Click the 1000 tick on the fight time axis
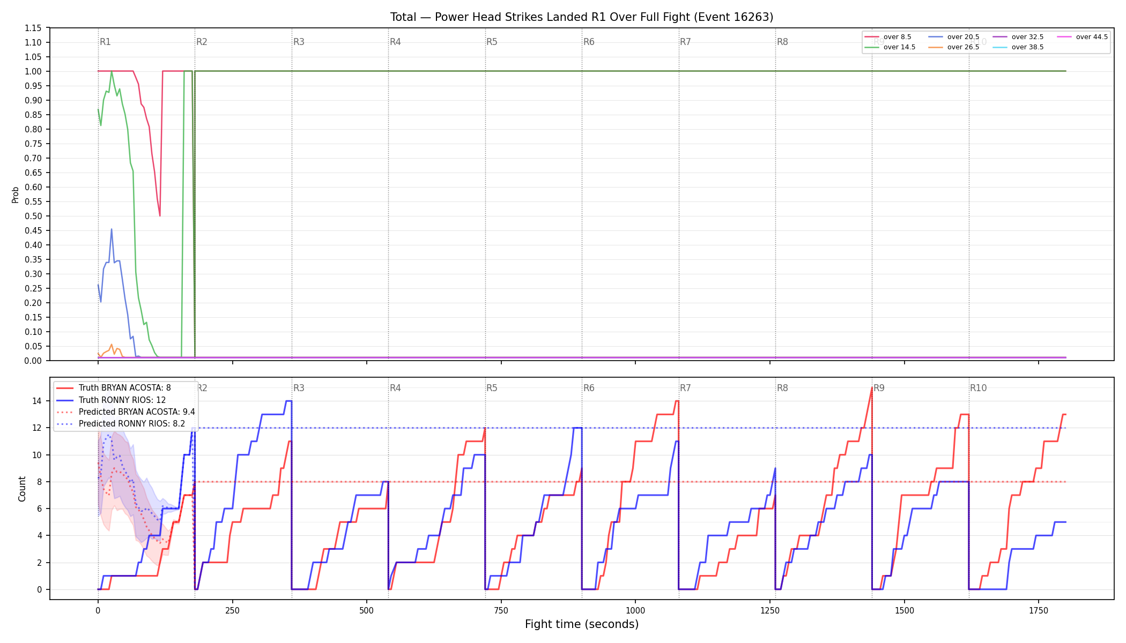Screen dimensions: 1126x643 (x=635, y=610)
